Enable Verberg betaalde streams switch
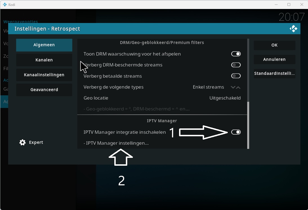The image size is (308, 210). [x=236, y=76]
